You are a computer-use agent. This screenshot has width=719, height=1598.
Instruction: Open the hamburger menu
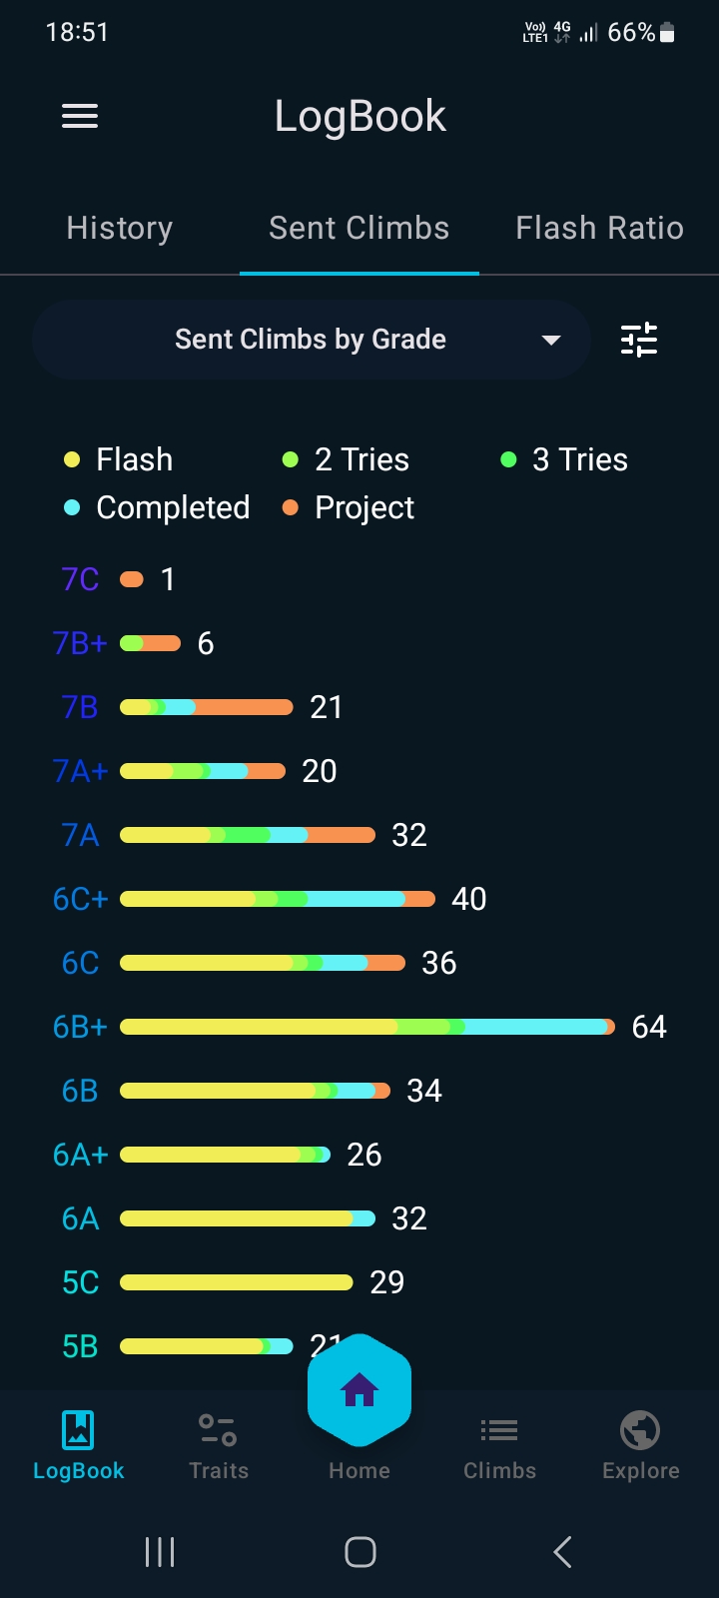pos(80,117)
